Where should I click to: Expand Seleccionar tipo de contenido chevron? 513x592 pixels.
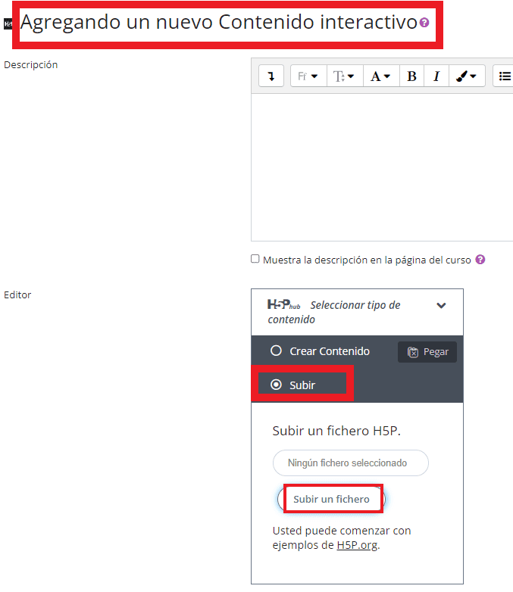point(441,305)
